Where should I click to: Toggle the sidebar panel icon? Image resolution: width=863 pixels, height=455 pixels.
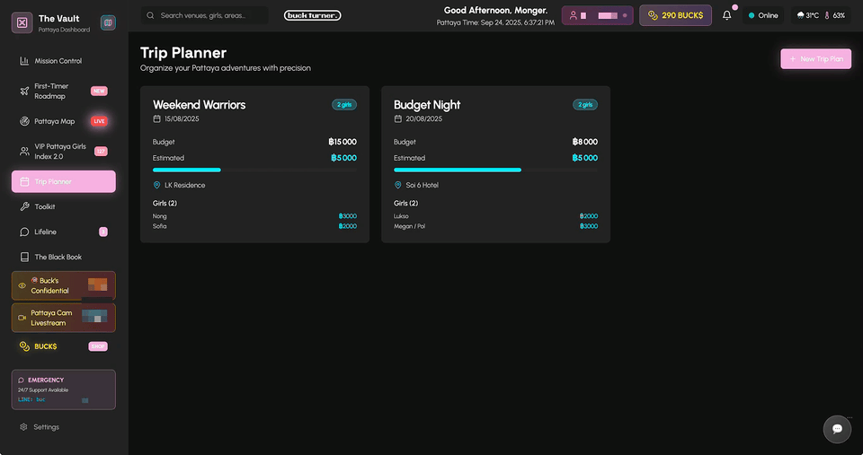point(108,22)
